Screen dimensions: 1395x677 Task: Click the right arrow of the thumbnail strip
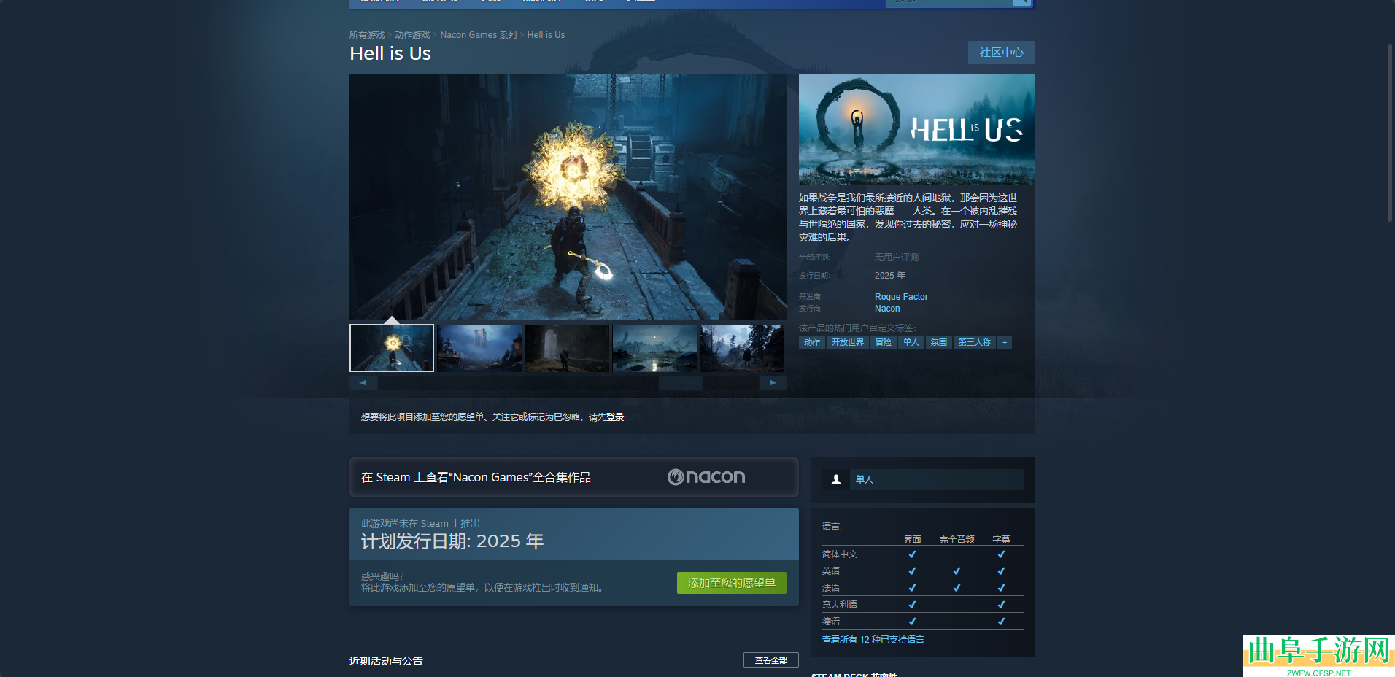pyautogui.click(x=773, y=382)
